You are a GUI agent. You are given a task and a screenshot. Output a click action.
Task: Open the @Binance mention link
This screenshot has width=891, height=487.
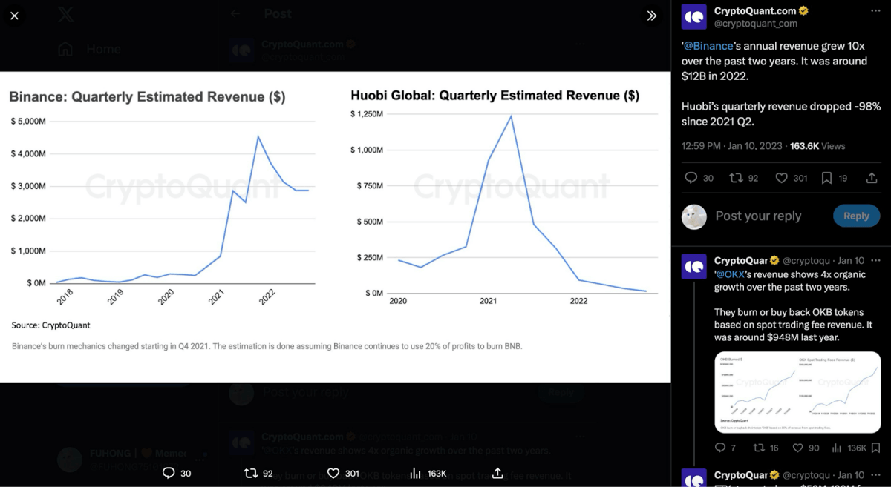tap(708, 46)
